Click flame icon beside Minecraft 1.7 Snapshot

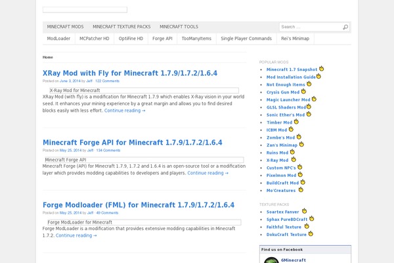(x=321, y=68)
